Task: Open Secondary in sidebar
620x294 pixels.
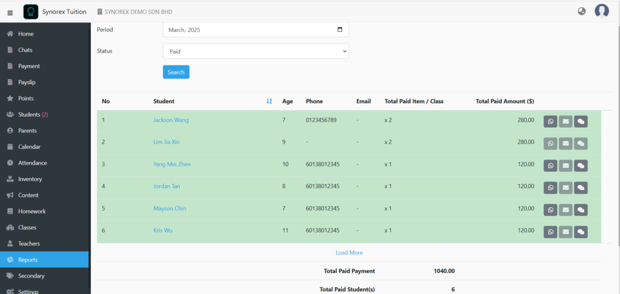Action: 44,276
